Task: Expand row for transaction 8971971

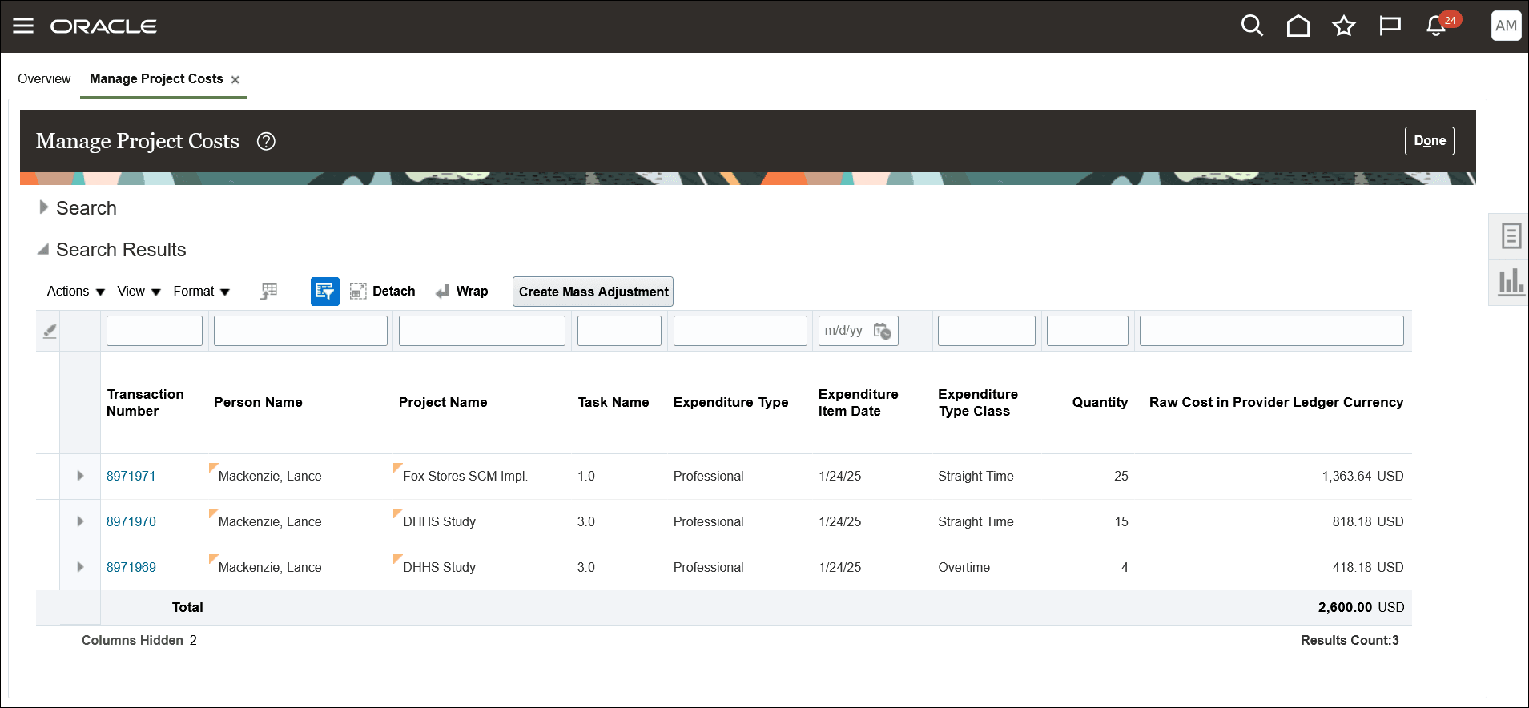Action: [80, 476]
